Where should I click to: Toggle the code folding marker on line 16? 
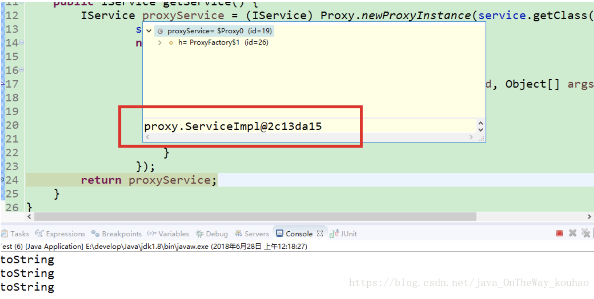pyautogui.click(x=21, y=70)
